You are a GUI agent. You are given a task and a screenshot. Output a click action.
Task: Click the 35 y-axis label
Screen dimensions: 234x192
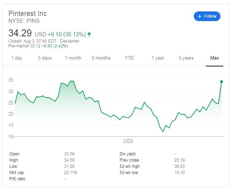tap(11, 80)
